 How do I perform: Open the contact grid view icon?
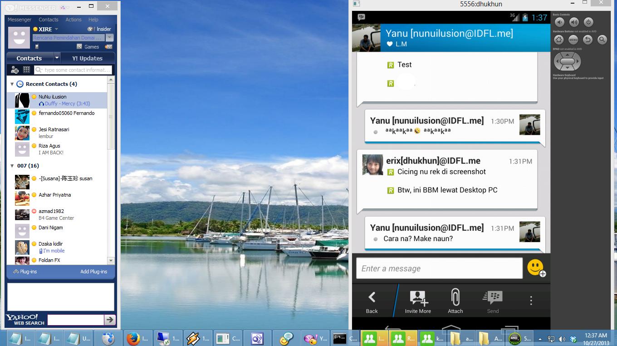tap(26, 70)
